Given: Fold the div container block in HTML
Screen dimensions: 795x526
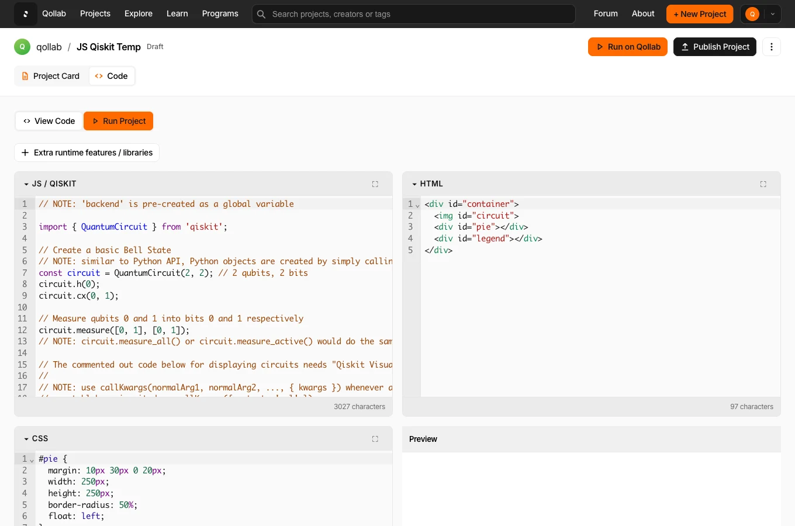Looking at the screenshot, I should (x=417, y=205).
